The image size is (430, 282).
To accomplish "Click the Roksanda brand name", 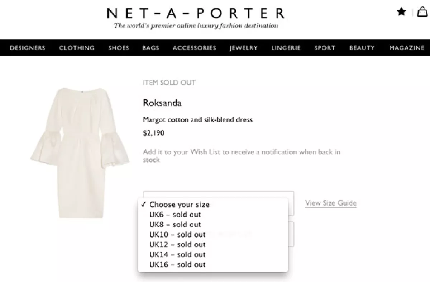I will (162, 103).
